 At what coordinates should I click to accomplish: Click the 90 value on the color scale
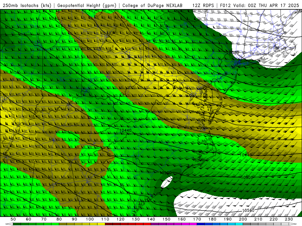point(74,219)
